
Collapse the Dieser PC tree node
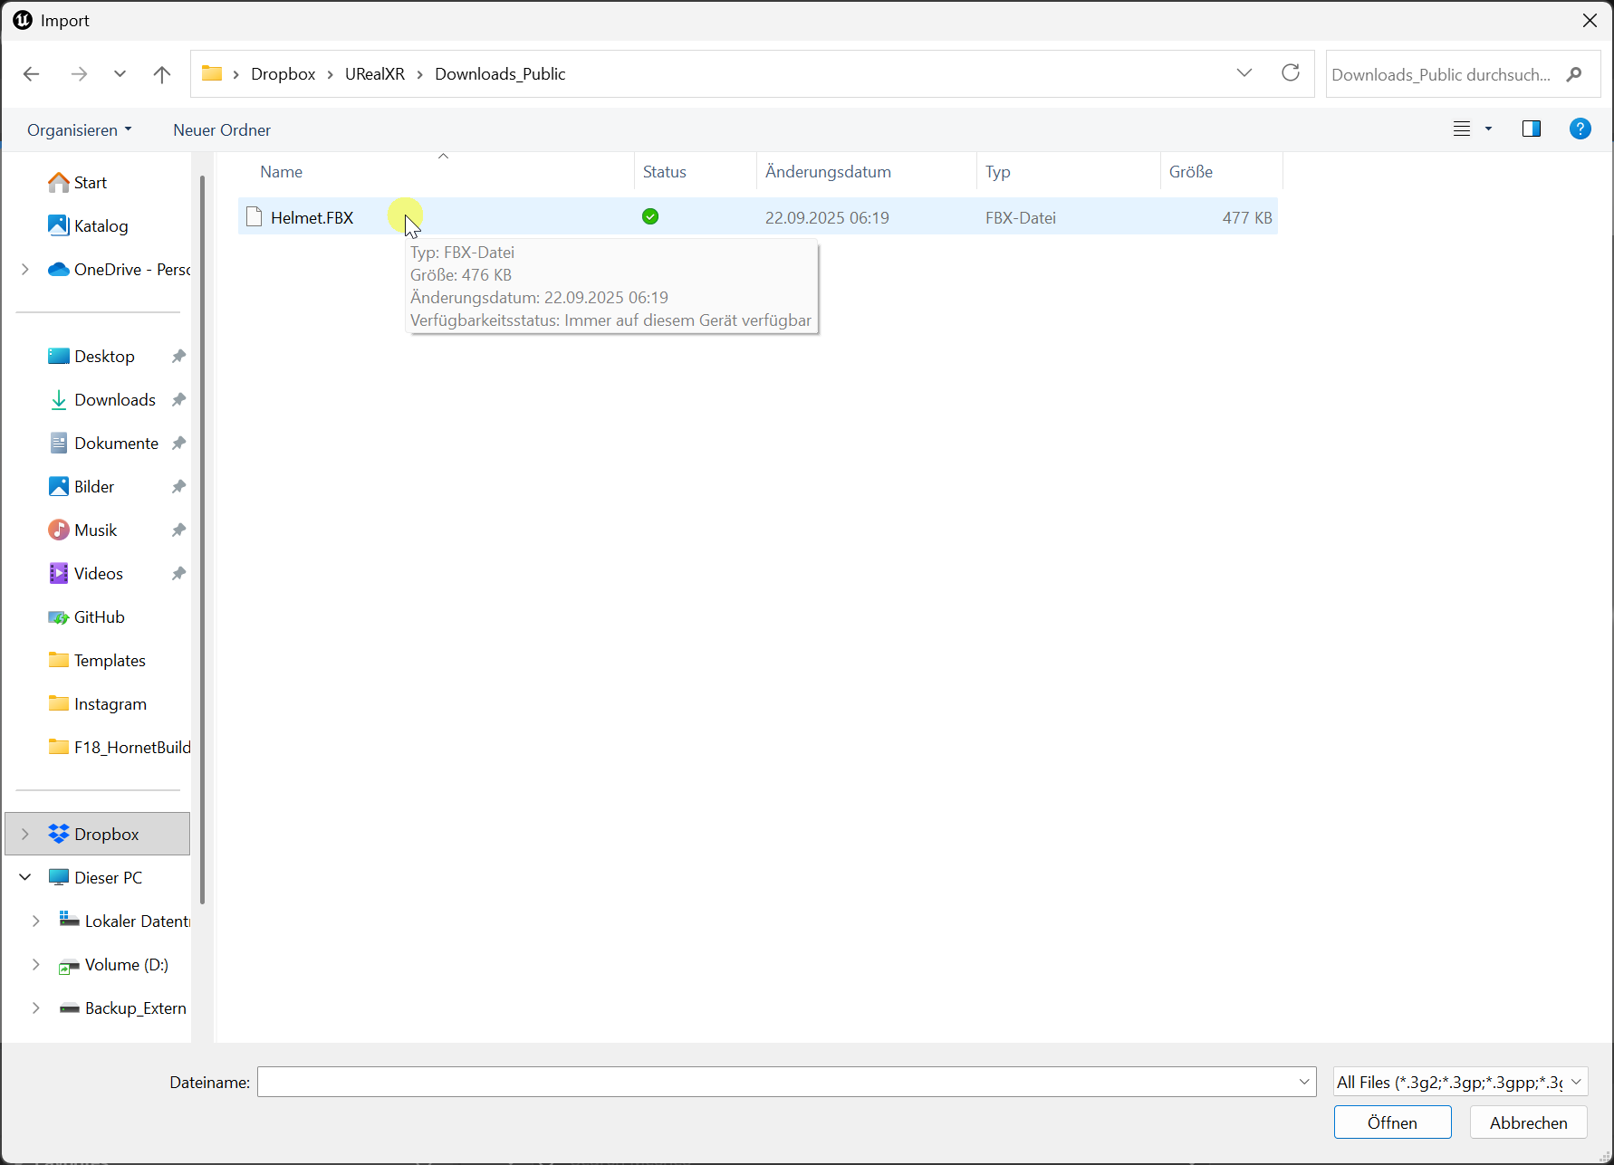pos(25,877)
